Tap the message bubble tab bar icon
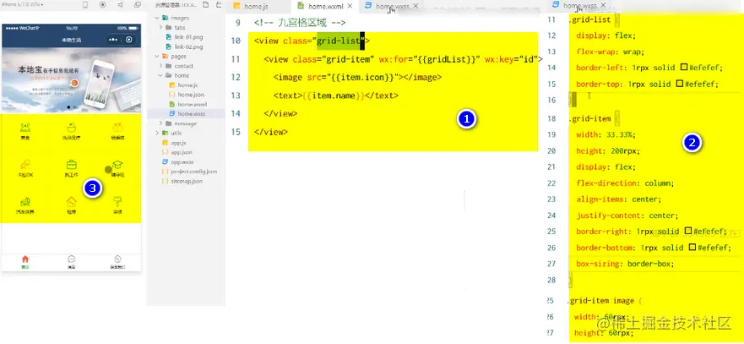 coord(71,259)
